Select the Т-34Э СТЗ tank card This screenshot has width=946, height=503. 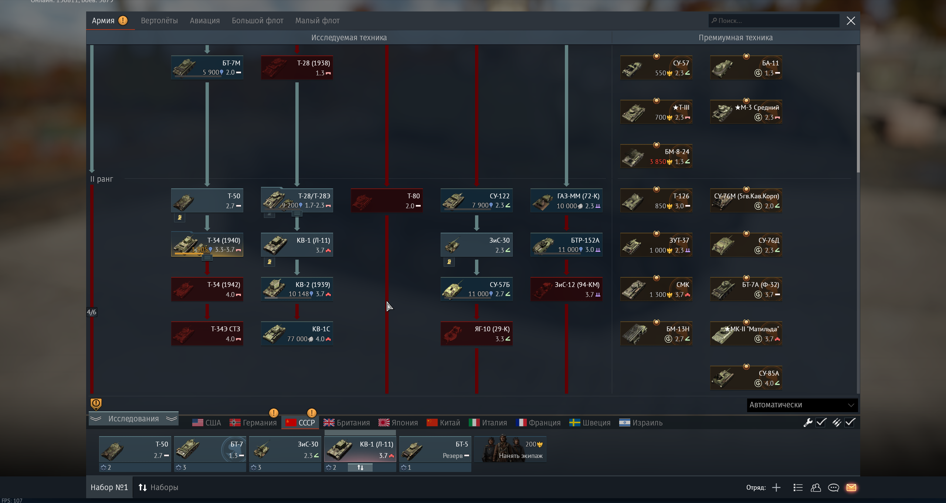pos(207,333)
